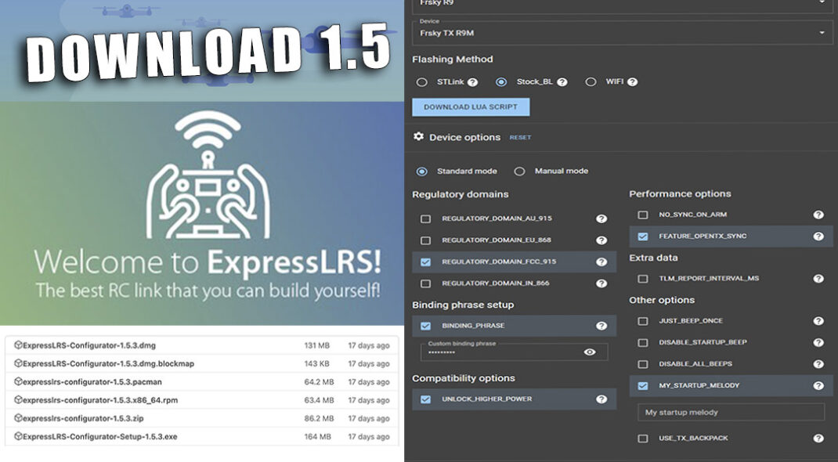Click RESET next to Device options
This screenshot has height=462, width=838.
pyautogui.click(x=520, y=137)
